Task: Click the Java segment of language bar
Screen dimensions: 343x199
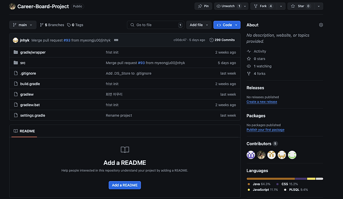Action: click(271, 179)
